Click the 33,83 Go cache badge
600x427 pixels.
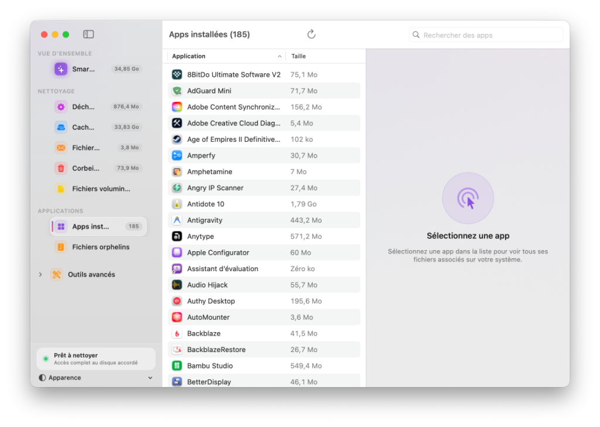click(127, 127)
